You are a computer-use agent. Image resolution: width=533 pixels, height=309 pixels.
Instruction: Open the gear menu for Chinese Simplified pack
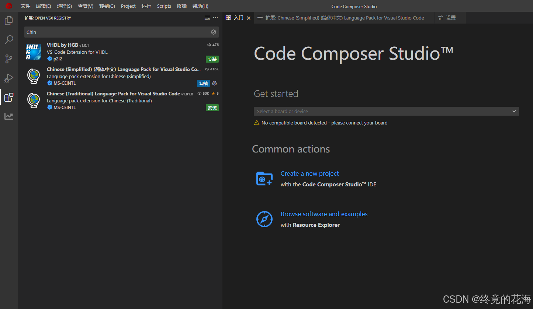coord(215,83)
